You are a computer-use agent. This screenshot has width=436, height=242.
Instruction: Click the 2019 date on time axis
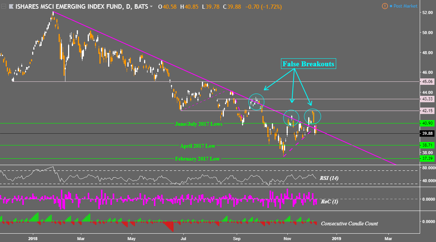click(x=337, y=239)
